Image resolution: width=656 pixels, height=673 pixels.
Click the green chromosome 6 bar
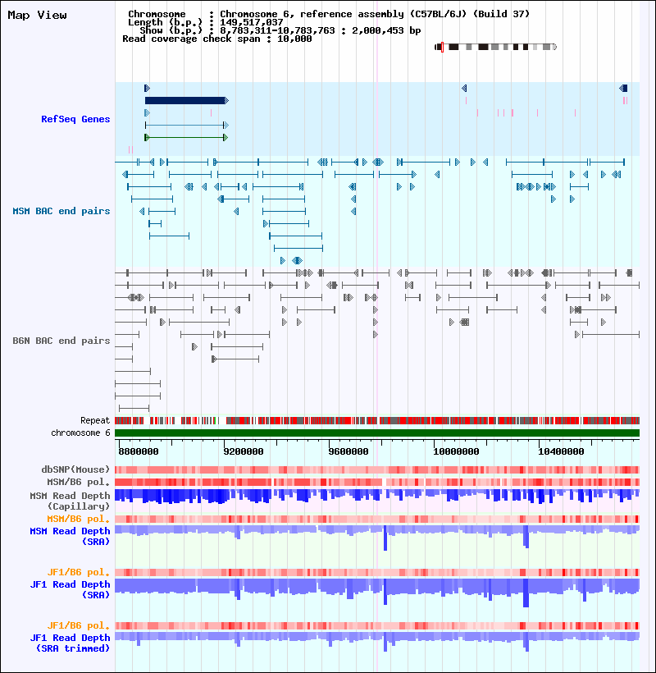[377, 433]
